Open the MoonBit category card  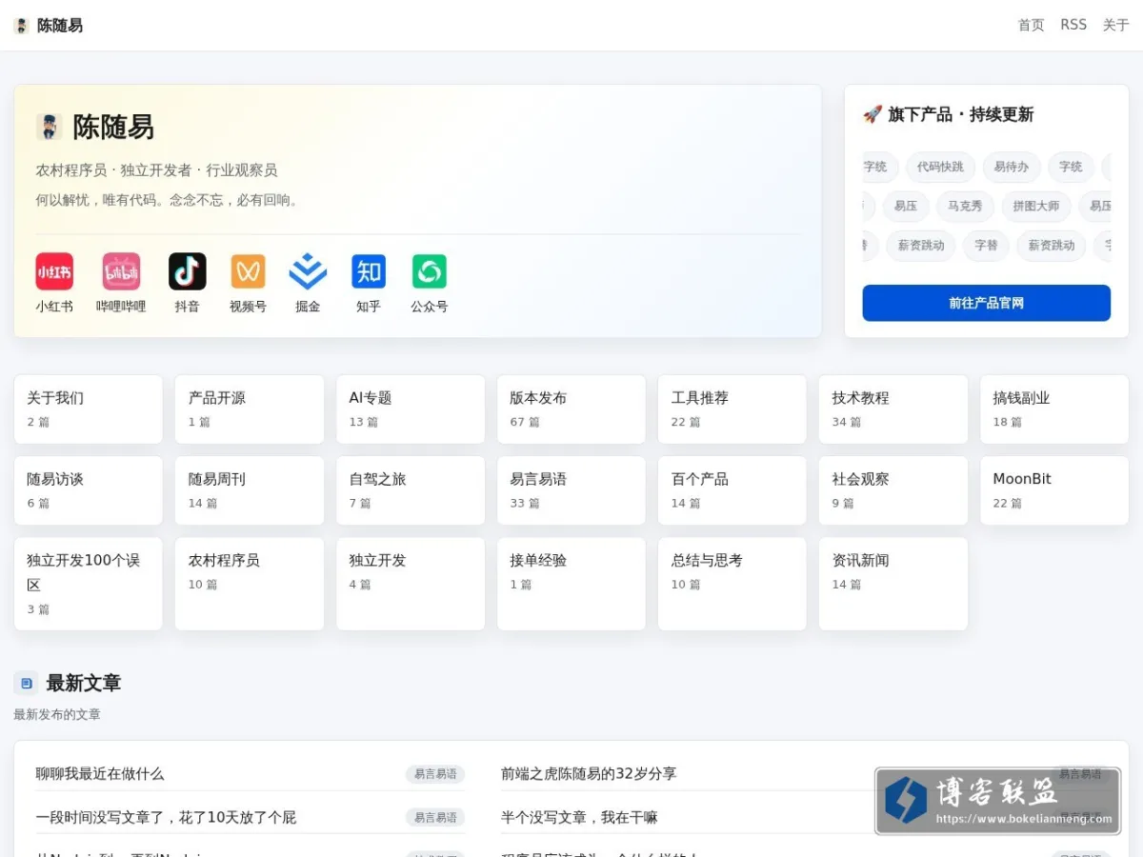(x=1054, y=490)
